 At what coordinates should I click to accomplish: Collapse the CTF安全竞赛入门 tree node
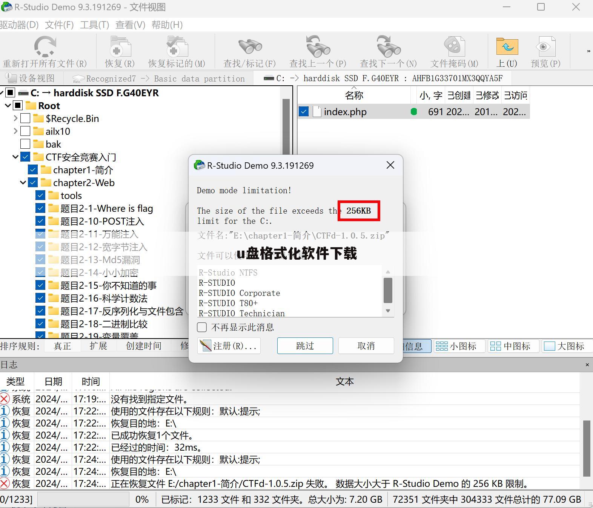[15, 157]
